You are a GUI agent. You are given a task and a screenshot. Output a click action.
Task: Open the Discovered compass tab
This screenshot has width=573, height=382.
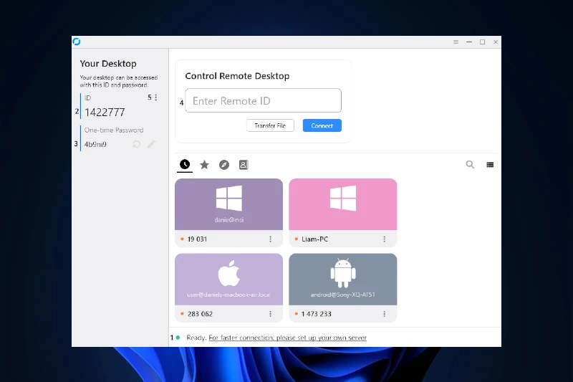224,165
